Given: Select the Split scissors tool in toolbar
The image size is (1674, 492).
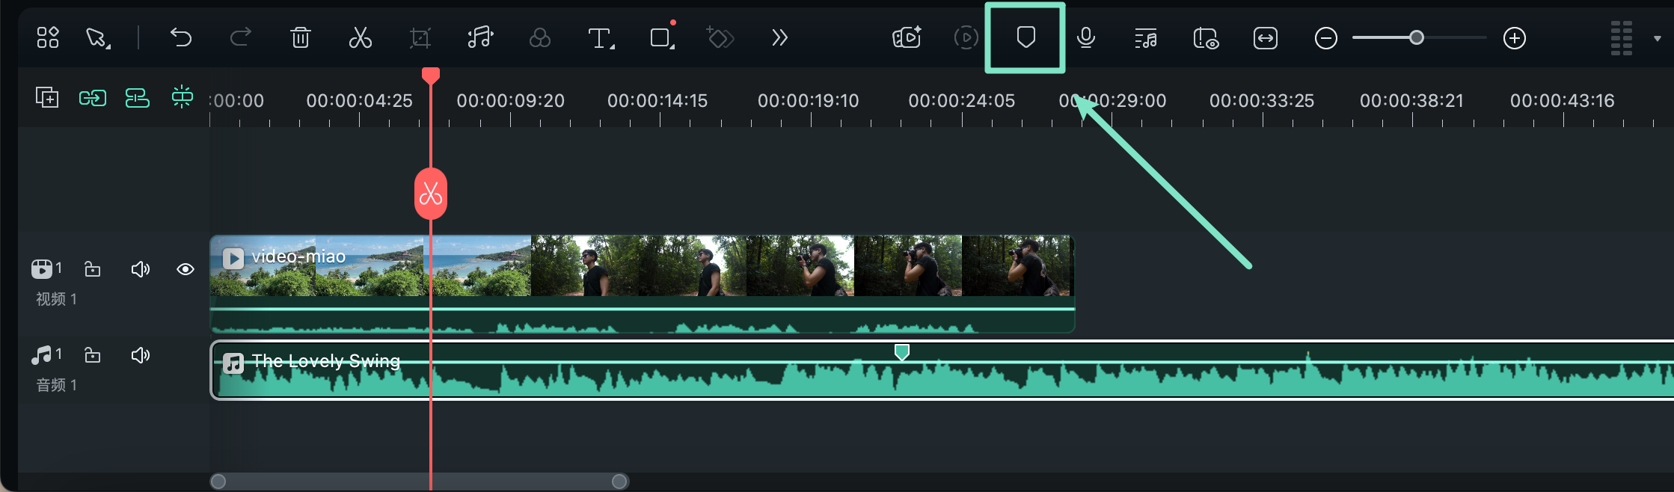Looking at the screenshot, I should [x=360, y=37].
